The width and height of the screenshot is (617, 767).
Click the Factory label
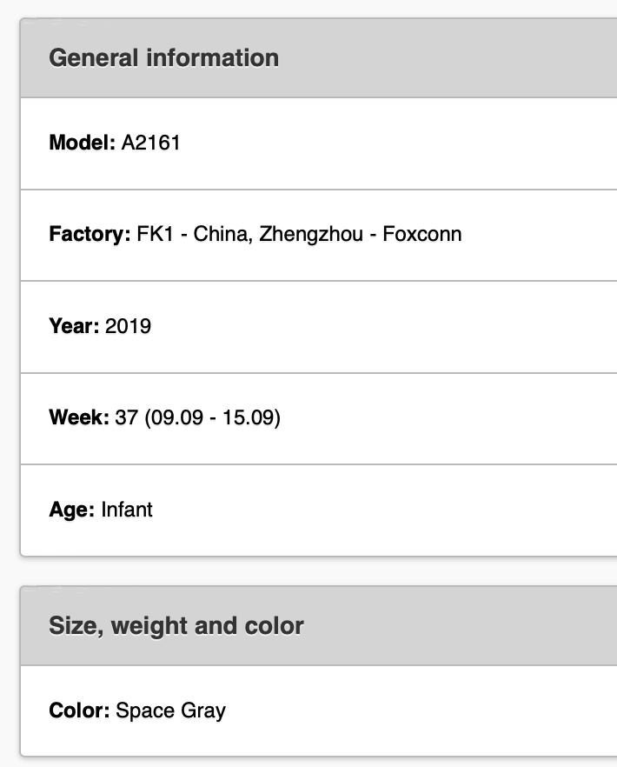pos(90,234)
